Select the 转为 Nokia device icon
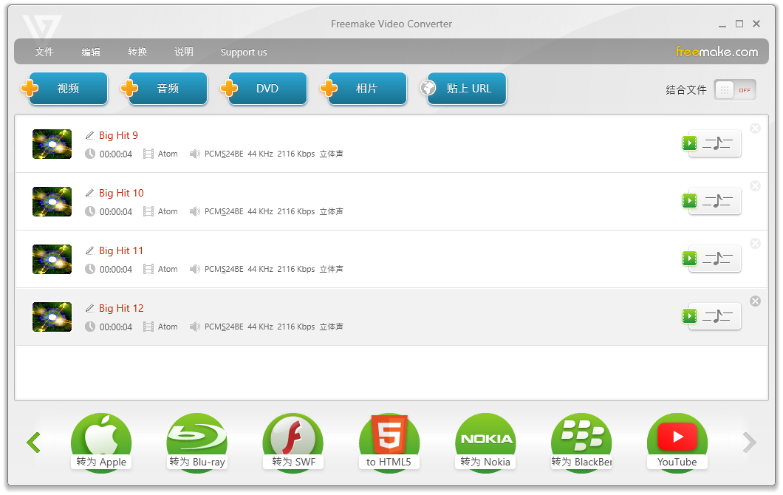This screenshot has width=783, height=495. coord(485,442)
